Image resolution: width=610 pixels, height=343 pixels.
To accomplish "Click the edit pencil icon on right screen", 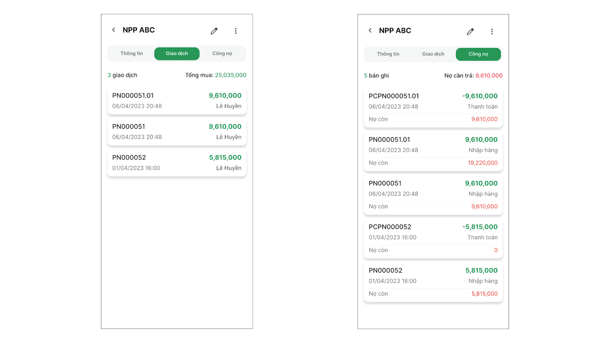I will 470,32.
